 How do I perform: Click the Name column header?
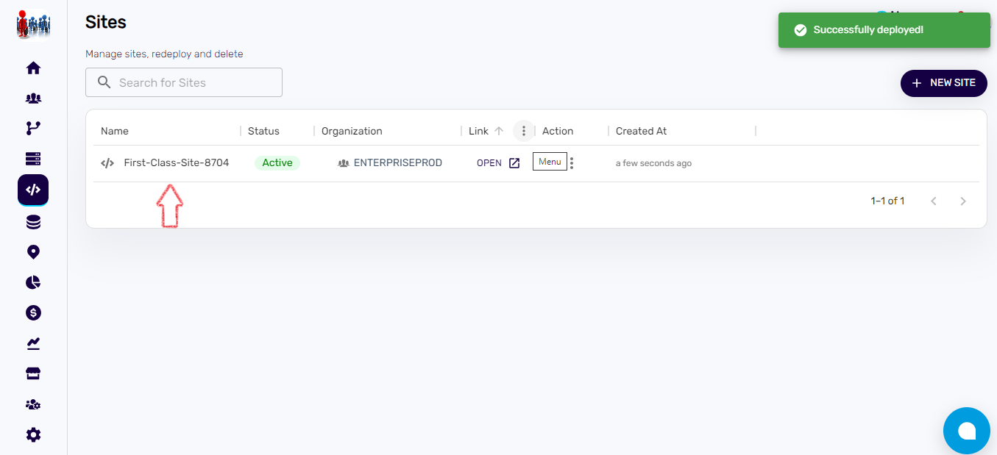[x=115, y=131]
